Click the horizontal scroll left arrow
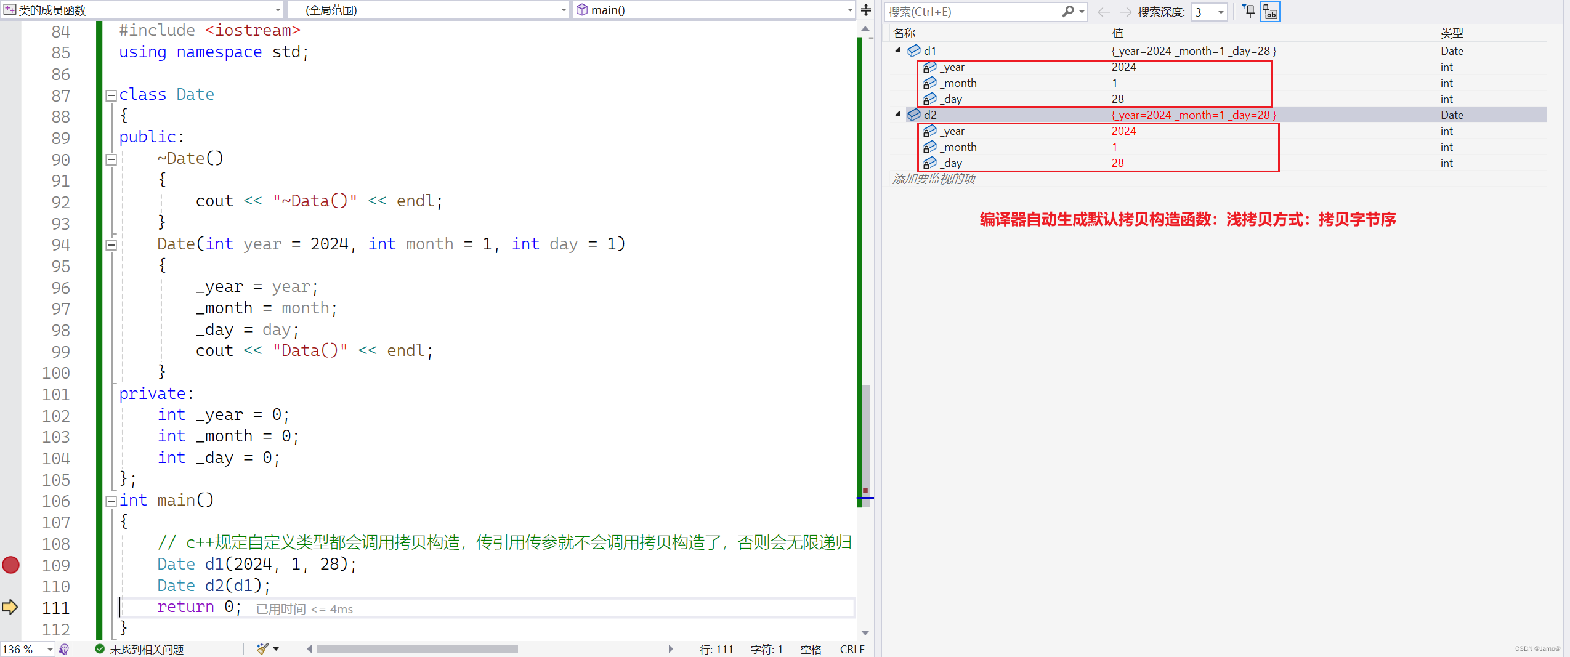This screenshot has width=1570, height=657. (x=309, y=649)
